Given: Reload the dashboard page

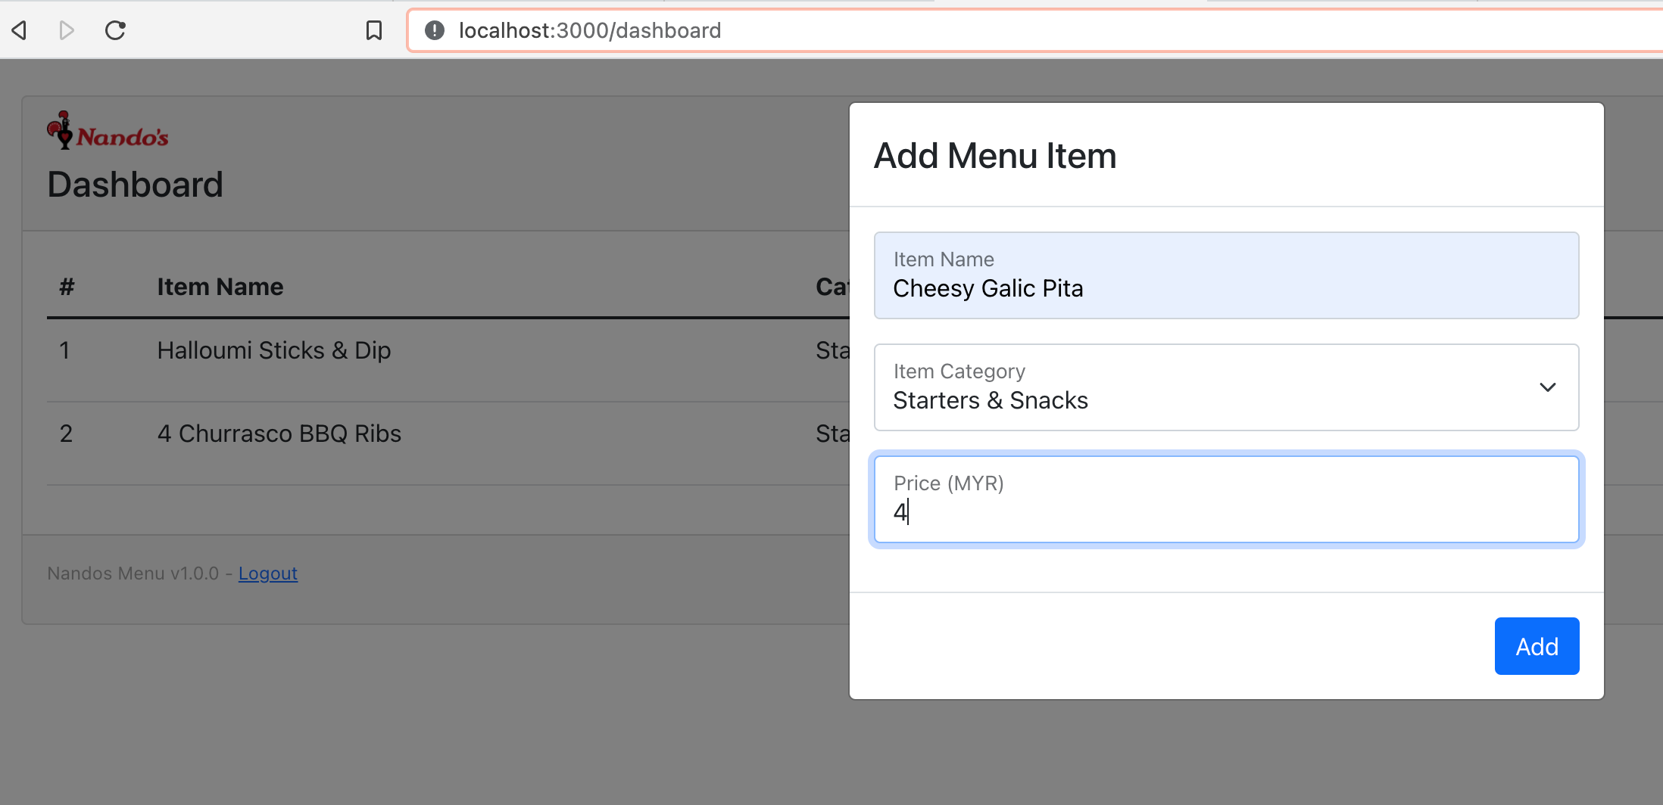Looking at the screenshot, I should 115,30.
